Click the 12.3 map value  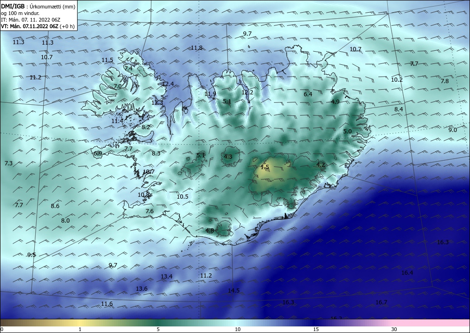157,103
